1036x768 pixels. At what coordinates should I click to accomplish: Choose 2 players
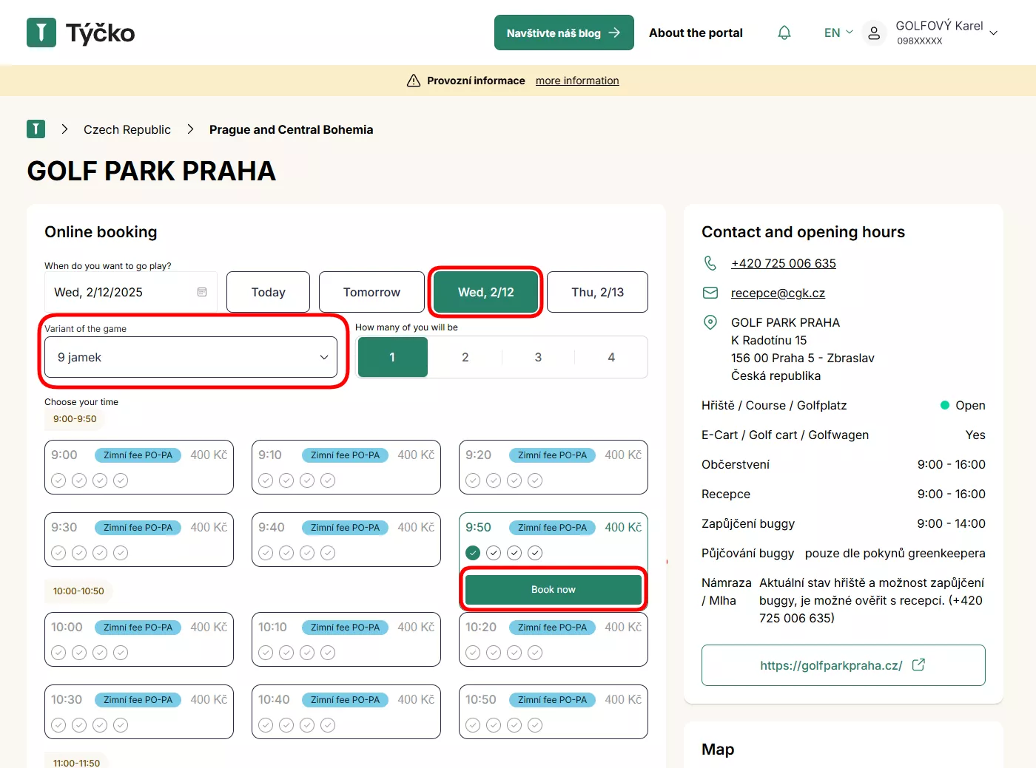click(x=465, y=357)
